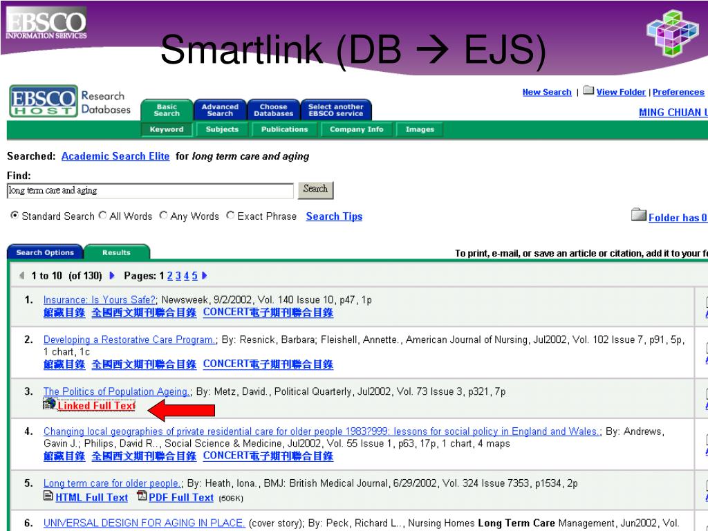Open the Search Tips link
The image size is (708, 531).
pyautogui.click(x=334, y=216)
